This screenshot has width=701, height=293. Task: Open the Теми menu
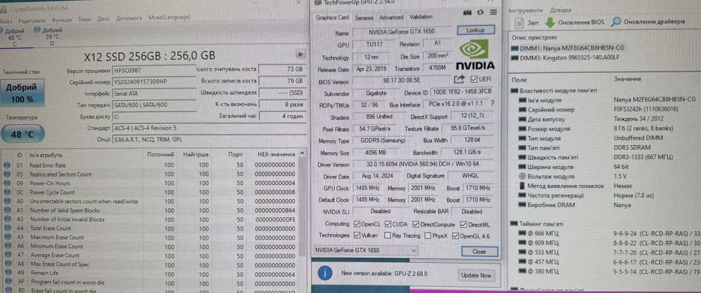click(x=84, y=20)
